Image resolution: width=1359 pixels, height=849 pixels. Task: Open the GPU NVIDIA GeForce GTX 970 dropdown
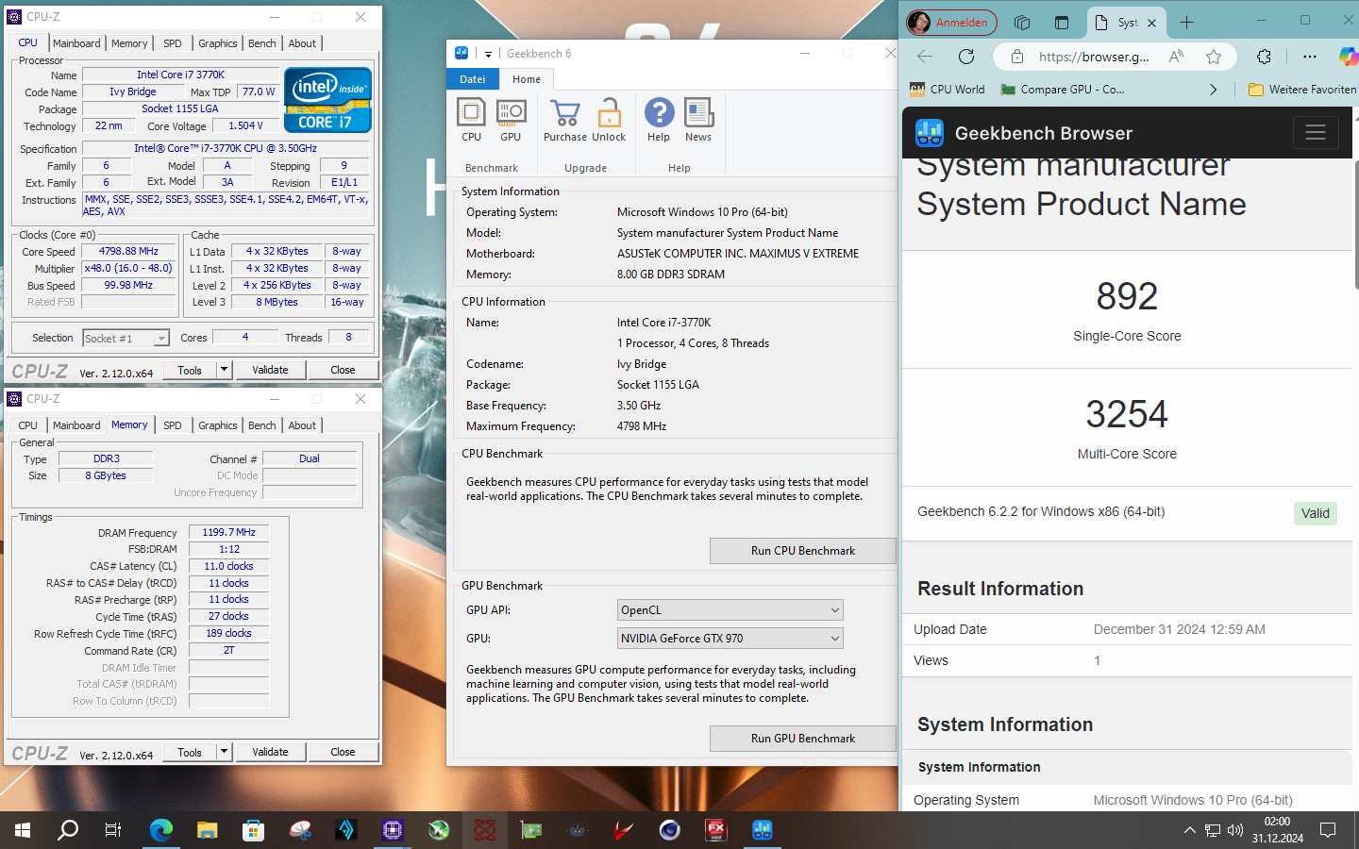pos(730,639)
